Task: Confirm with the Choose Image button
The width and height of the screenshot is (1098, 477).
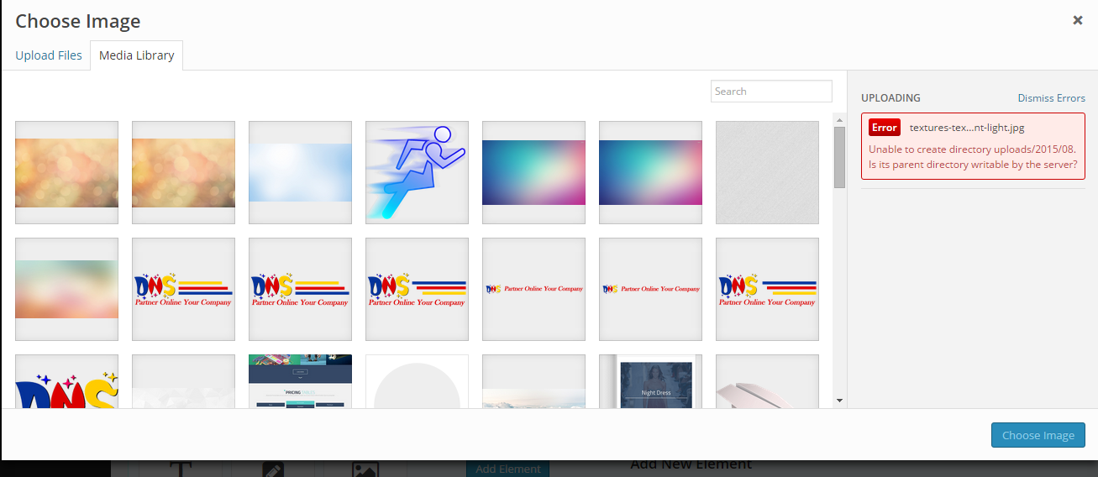Action: [1038, 435]
